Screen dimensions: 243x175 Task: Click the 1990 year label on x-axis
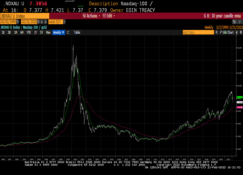pyautogui.click(x=3, y=159)
